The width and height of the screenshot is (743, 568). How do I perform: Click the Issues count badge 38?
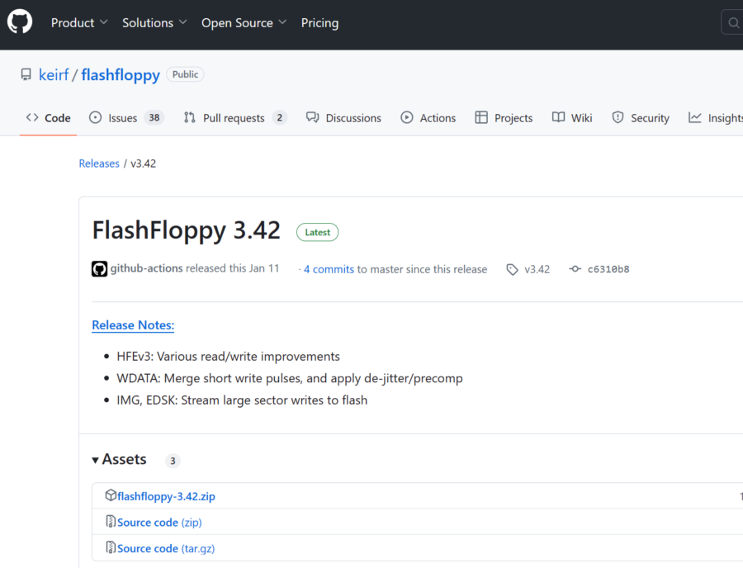click(x=154, y=117)
